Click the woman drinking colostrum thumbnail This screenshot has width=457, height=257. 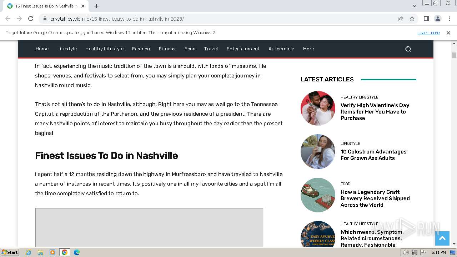click(x=318, y=152)
